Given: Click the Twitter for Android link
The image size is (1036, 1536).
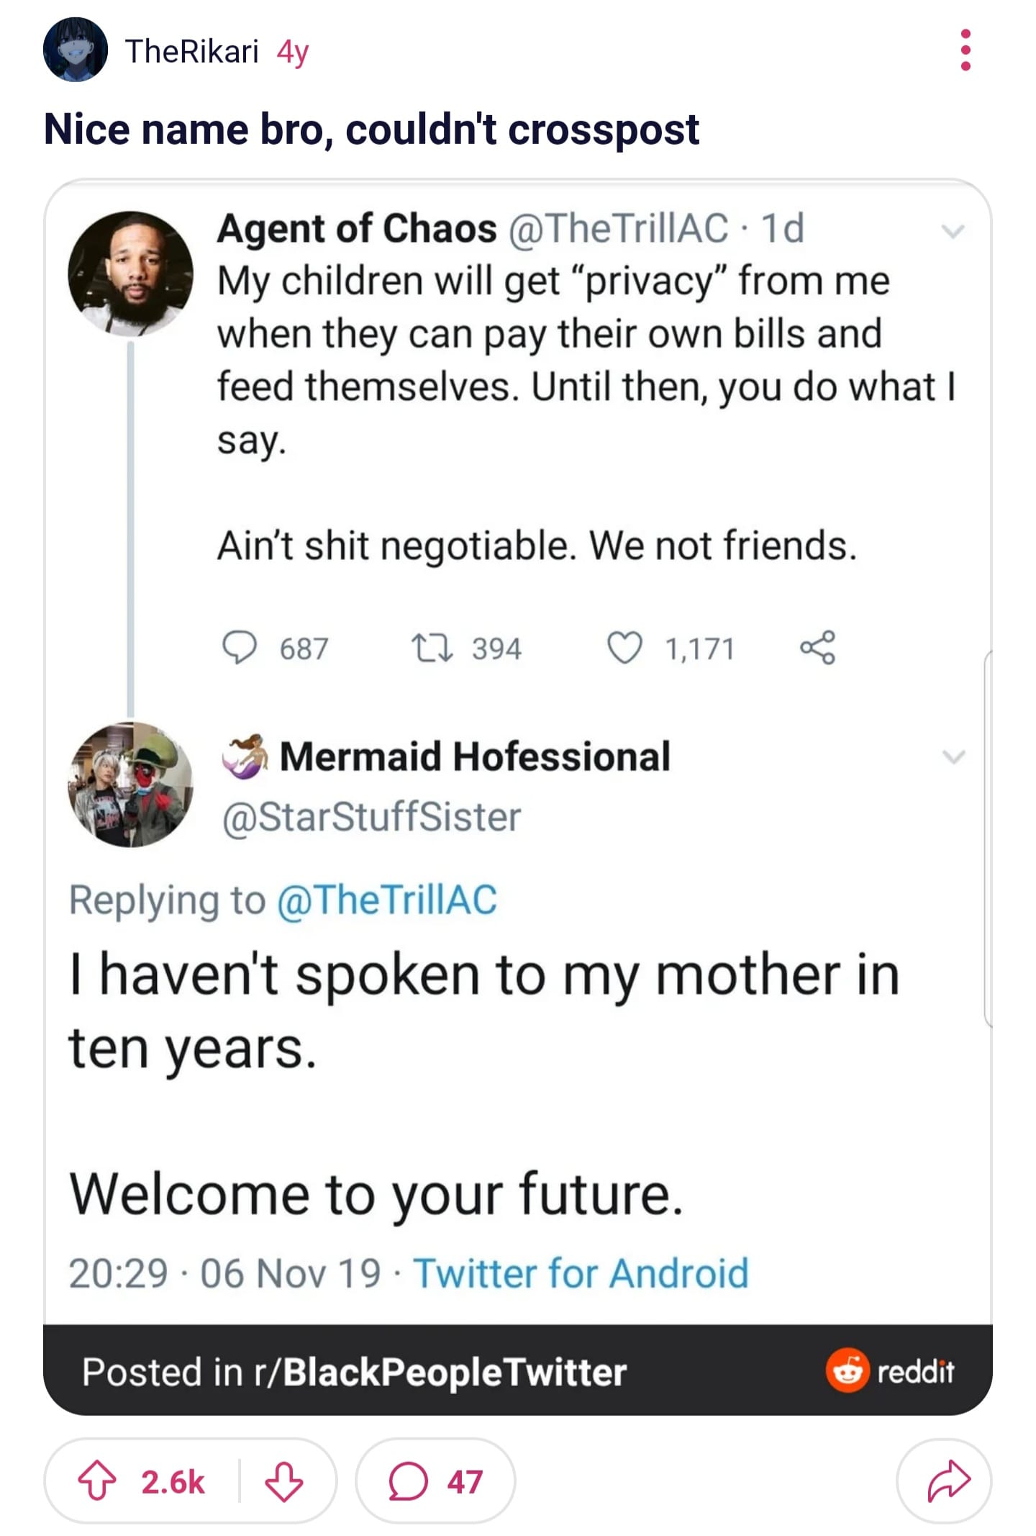Looking at the screenshot, I should coord(581,1273).
